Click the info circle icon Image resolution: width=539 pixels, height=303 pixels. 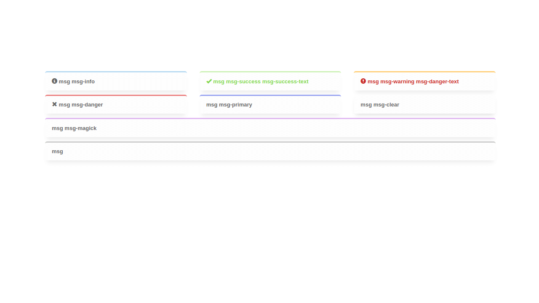pyautogui.click(x=54, y=81)
